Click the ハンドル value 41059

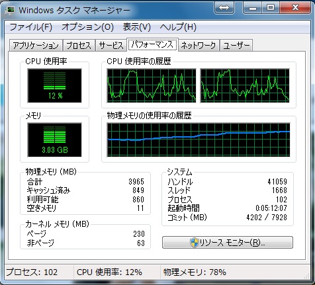277,182
